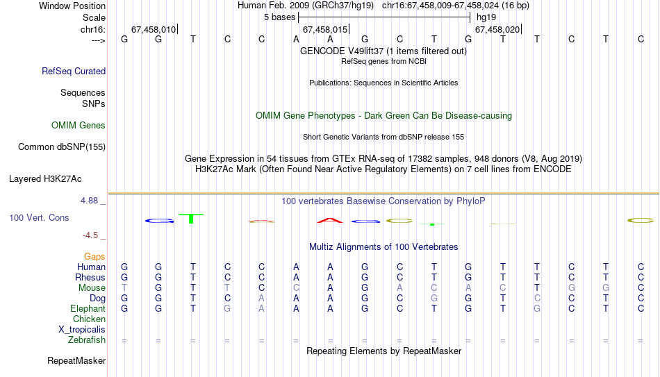Image resolution: width=660 pixels, height=377 pixels.
Task: Click the faded A mismatch in Dog row
Action: tap(261, 299)
